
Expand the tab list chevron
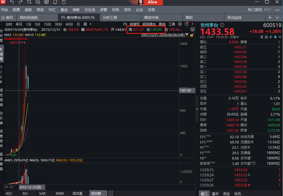[x=277, y=18]
